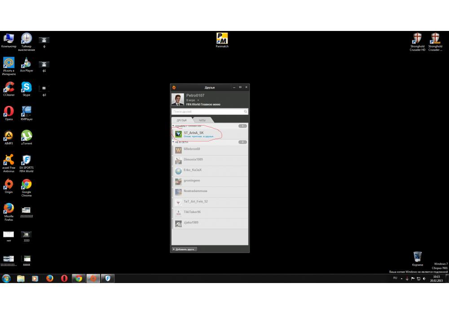Select offline friend Erko_Ka3aX

pos(210,171)
